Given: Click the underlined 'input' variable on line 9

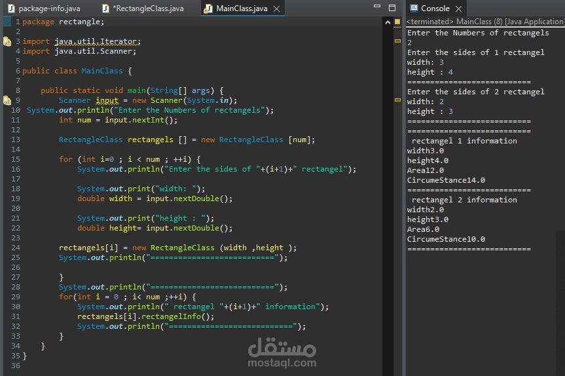Looking at the screenshot, I should tap(107, 100).
